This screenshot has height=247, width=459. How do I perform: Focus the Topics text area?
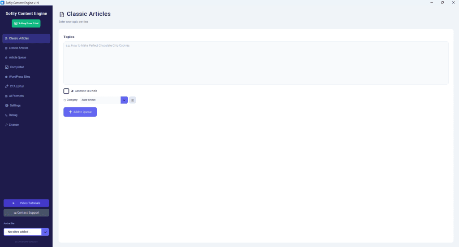click(255, 63)
